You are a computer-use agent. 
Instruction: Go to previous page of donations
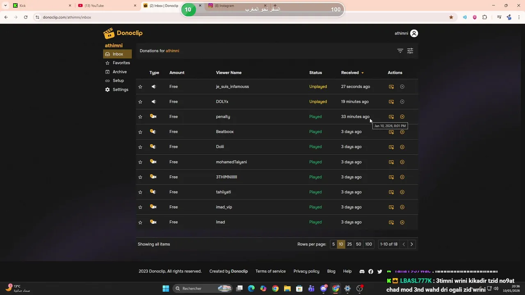tap(404, 244)
